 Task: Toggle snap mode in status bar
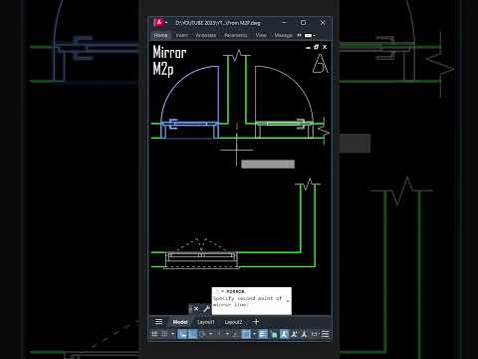[164, 334]
